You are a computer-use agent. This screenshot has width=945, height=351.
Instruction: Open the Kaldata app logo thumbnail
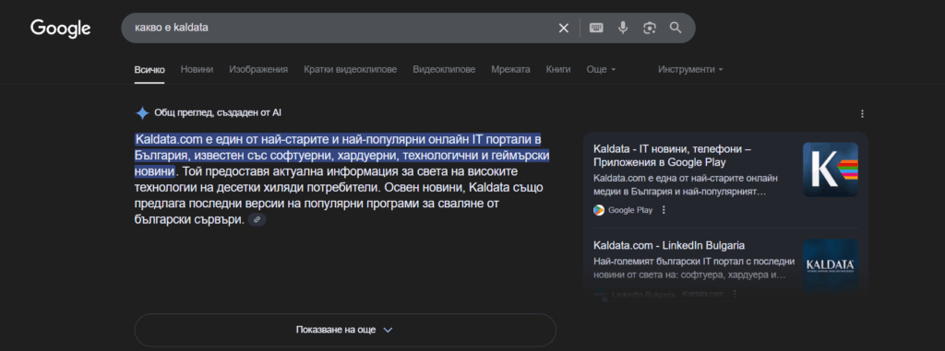(830, 170)
